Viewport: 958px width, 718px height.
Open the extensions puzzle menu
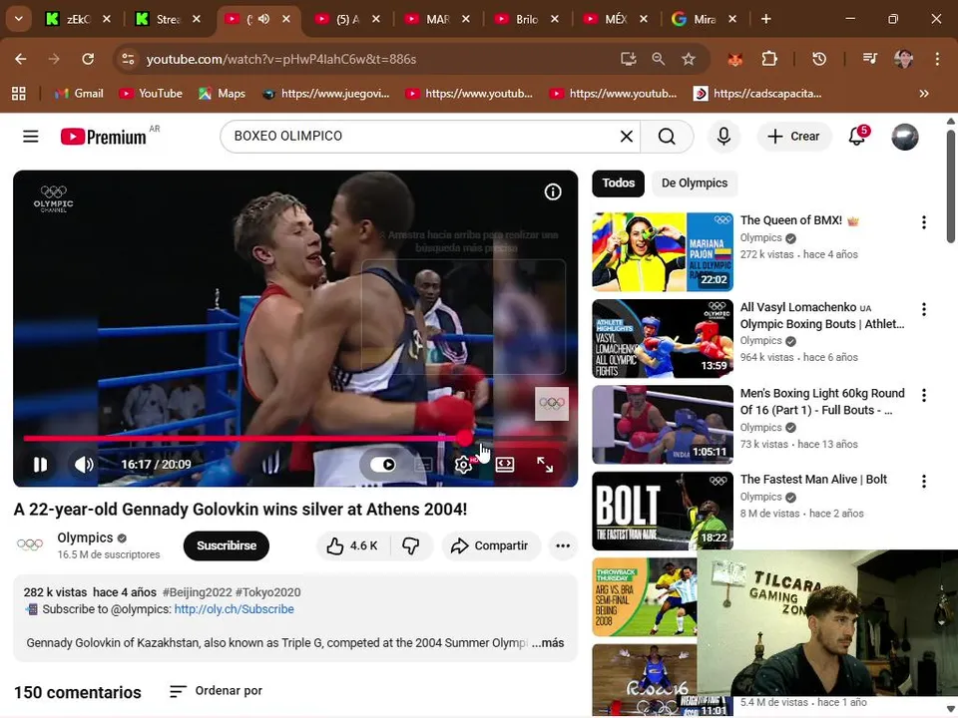click(769, 59)
